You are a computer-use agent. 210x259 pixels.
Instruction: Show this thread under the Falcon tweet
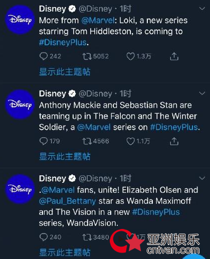[65, 157]
